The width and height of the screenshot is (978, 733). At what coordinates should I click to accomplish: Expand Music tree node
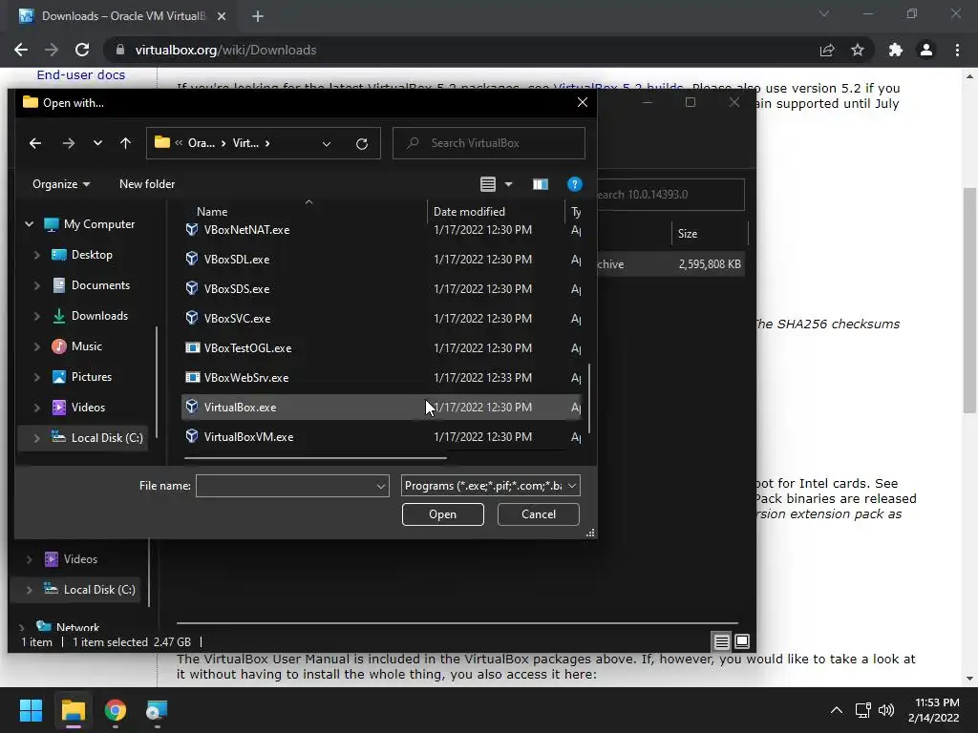pos(37,346)
